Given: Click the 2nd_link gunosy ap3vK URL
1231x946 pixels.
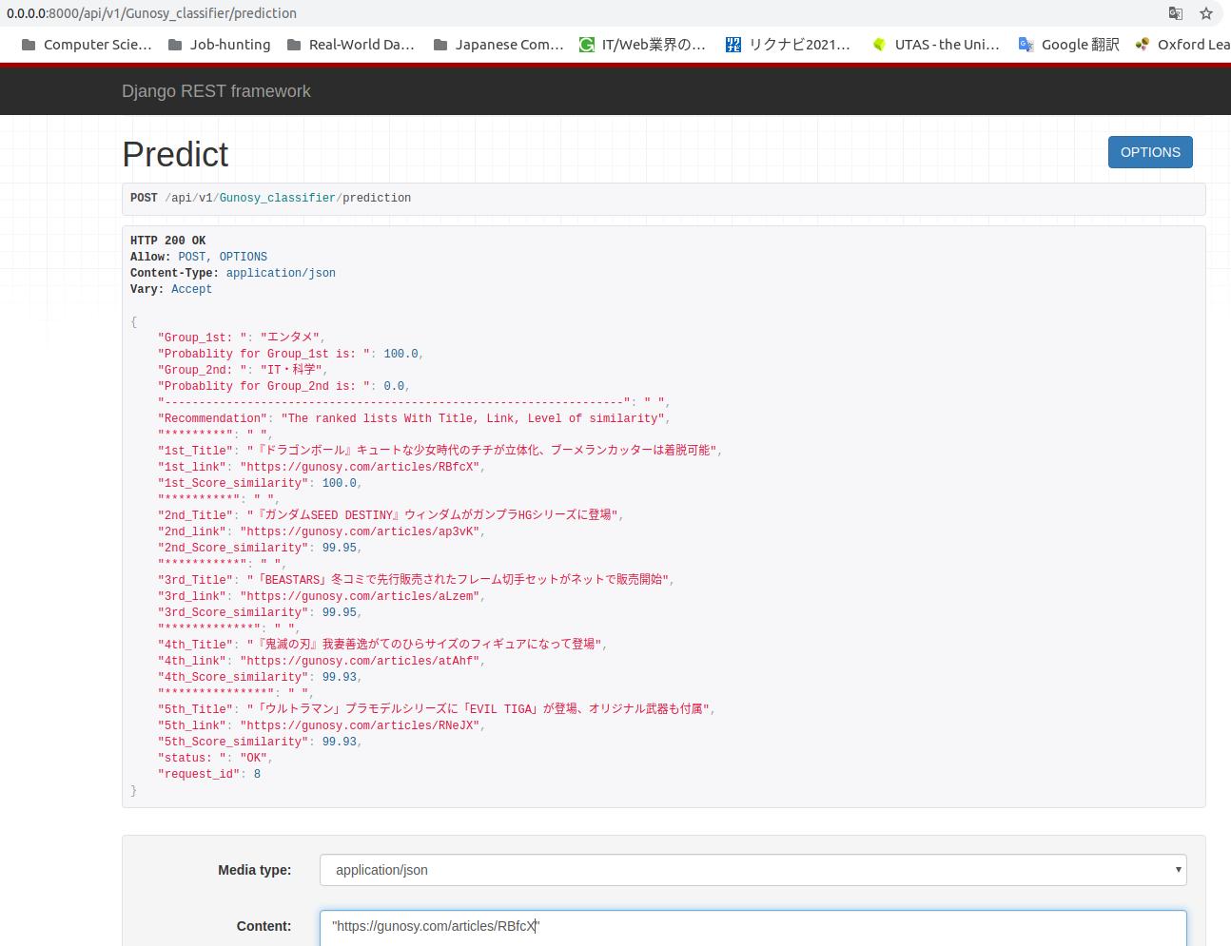Looking at the screenshot, I should 360,531.
